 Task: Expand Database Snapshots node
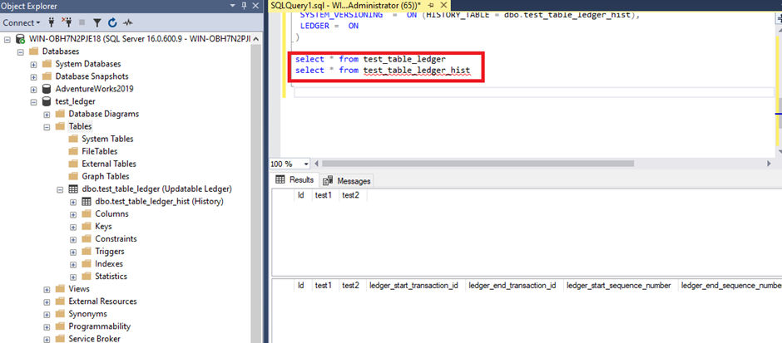(33, 76)
